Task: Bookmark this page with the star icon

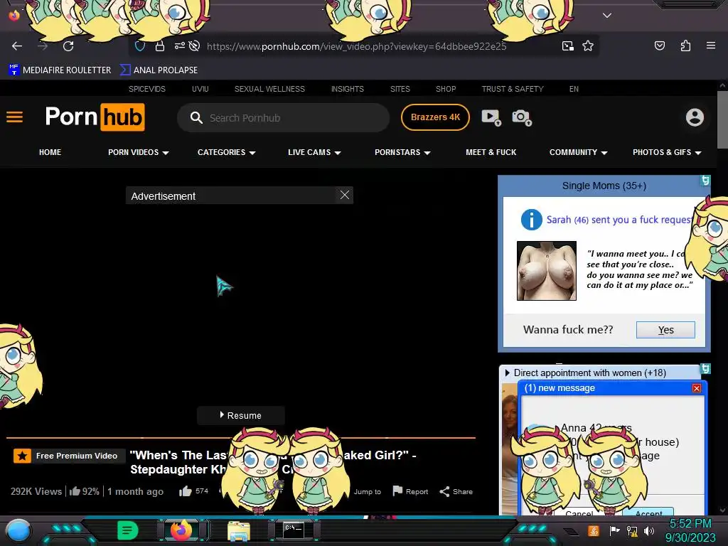Action: (x=588, y=45)
